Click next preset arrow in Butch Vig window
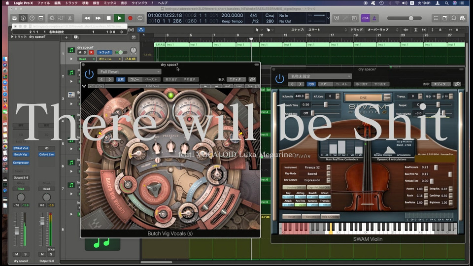The image size is (473, 266). (x=109, y=80)
